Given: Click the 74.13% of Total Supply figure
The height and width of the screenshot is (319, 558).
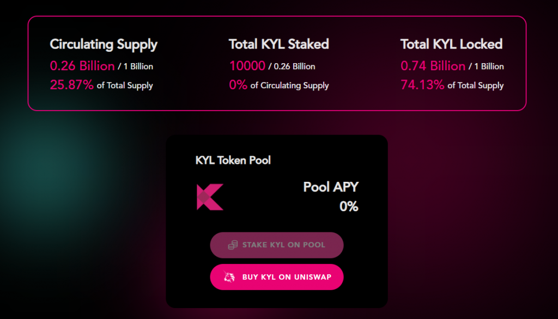Looking at the screenshot, I should coord(422,85).
